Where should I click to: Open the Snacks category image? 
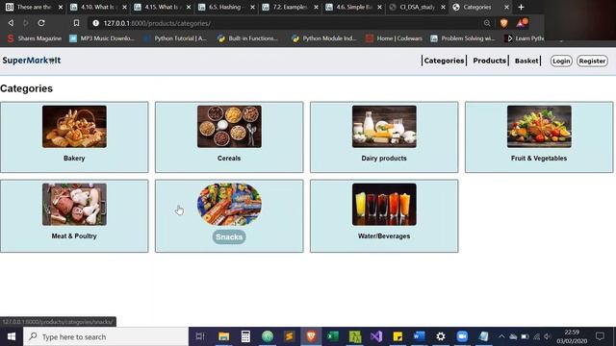pyautogui.click(x=229, y=205)
